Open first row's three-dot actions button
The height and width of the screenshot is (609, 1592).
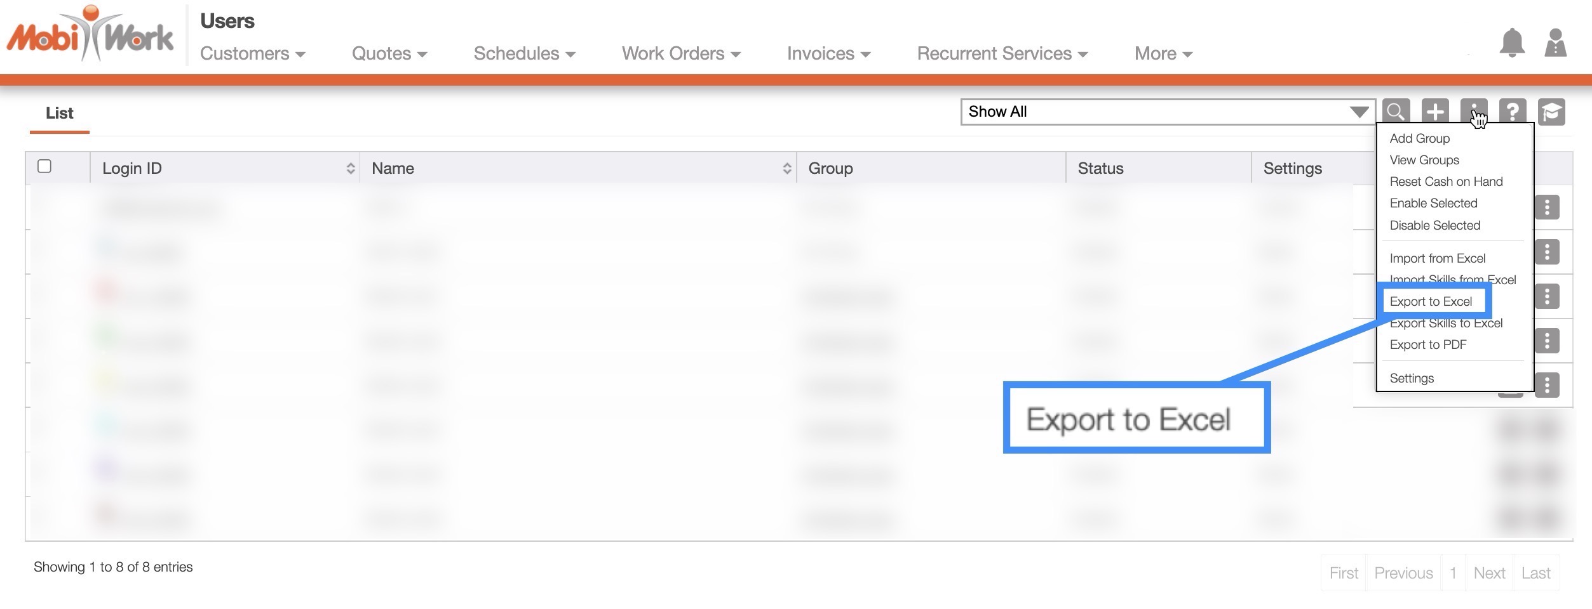click(x=1547, y=207)
